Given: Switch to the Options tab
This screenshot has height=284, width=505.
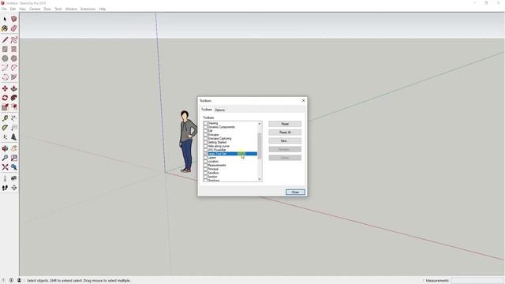Looking at the screenshot, I should 219,110.
